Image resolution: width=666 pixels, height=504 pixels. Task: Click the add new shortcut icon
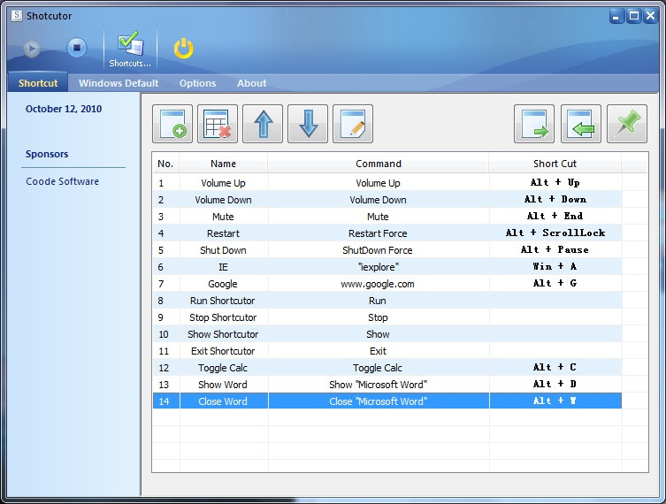click(172, 124)
